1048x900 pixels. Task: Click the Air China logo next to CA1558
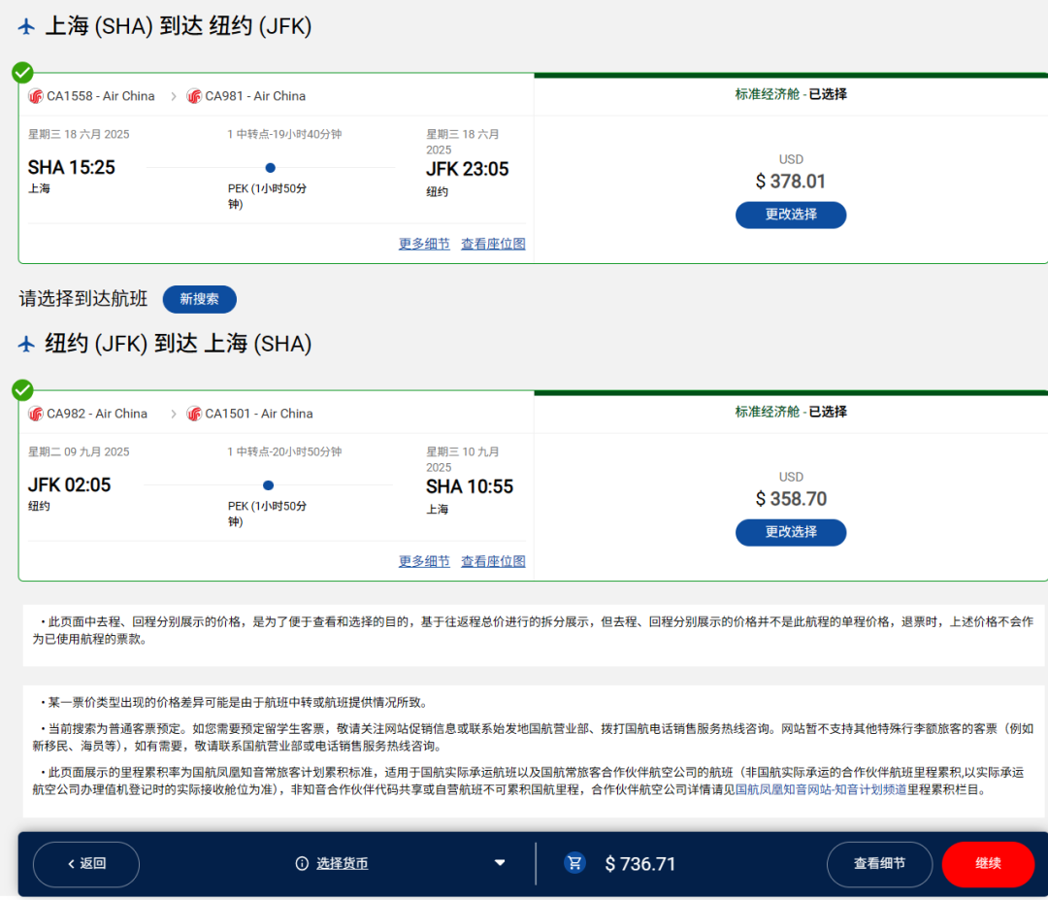36,96
